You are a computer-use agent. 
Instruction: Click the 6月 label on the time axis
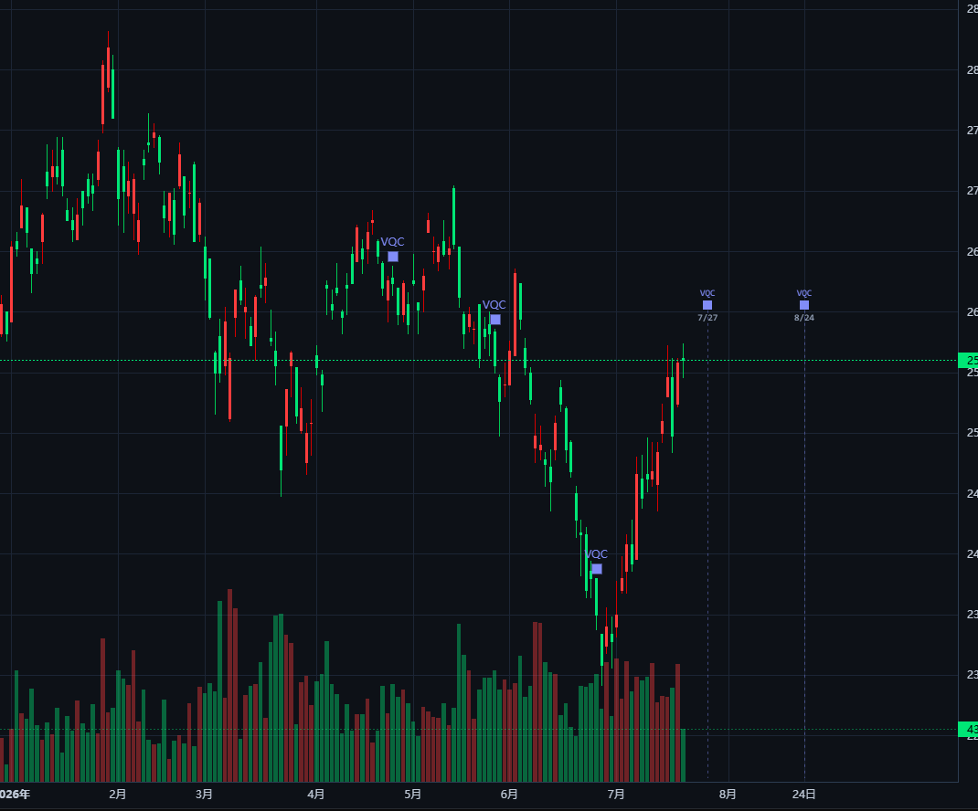(509, 795)
